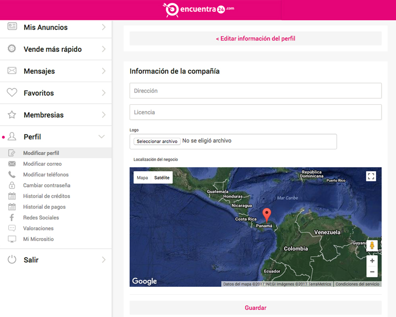Viewport: 396px width, 317px height.
Task: Toggle fullscreen view on the map
Action: [371, 176]
